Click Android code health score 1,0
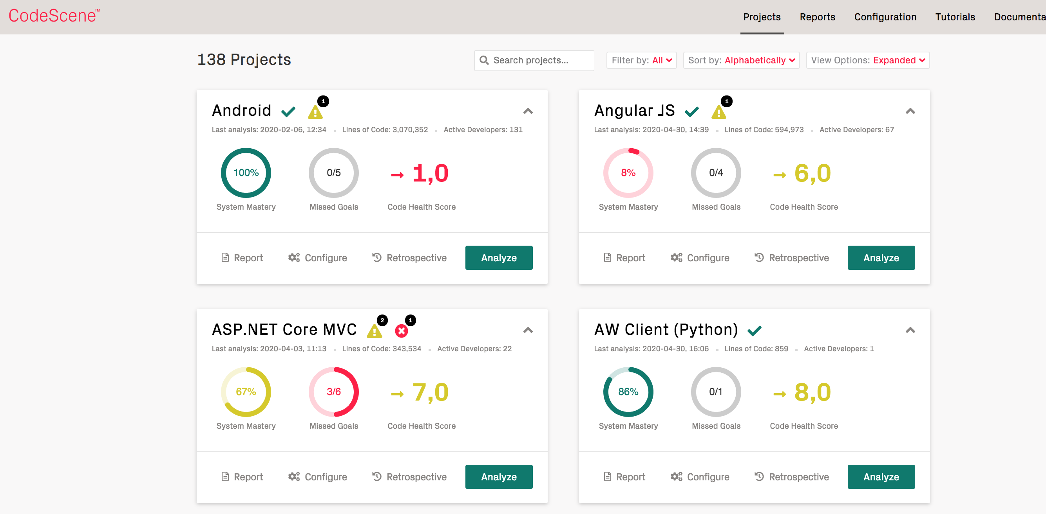 [431, 174]
